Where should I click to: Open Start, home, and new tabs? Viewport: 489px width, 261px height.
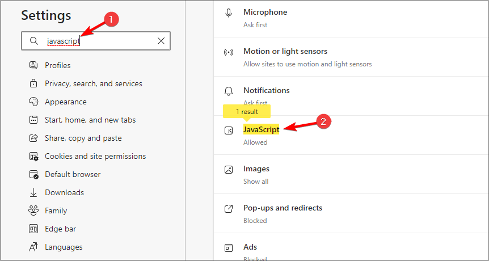(x=90, y=120)
